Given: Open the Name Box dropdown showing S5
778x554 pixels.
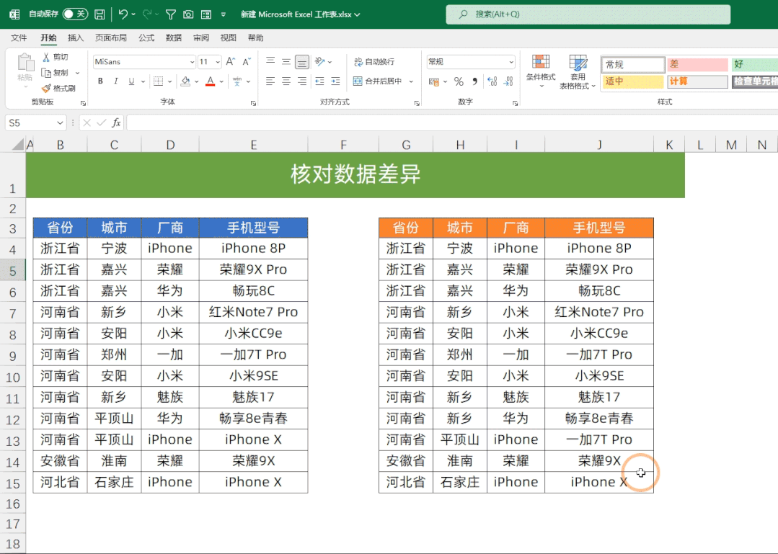Looking at the screenshot, I should [x=60, y=123].
